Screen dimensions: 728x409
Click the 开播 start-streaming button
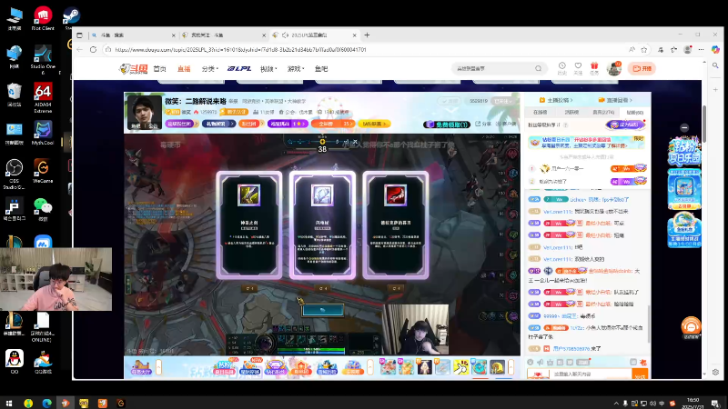tap(642, 69)
